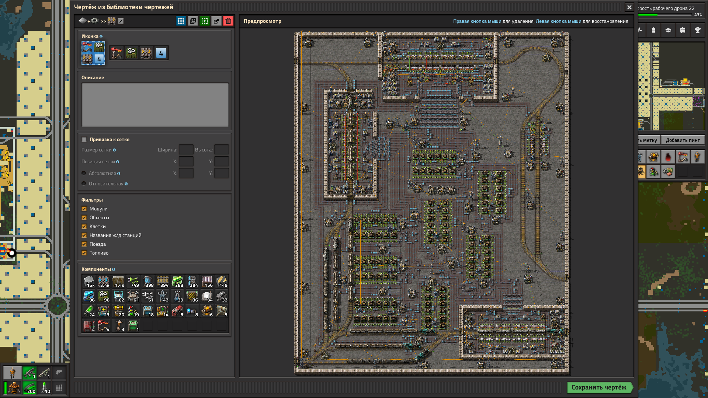The width and height of the screenshot is (708, 398).
Task: Click the research progress bar at 43%
Action: point(665,15)
